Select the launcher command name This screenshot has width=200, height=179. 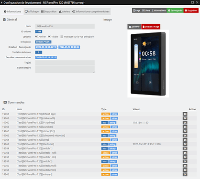34,127
